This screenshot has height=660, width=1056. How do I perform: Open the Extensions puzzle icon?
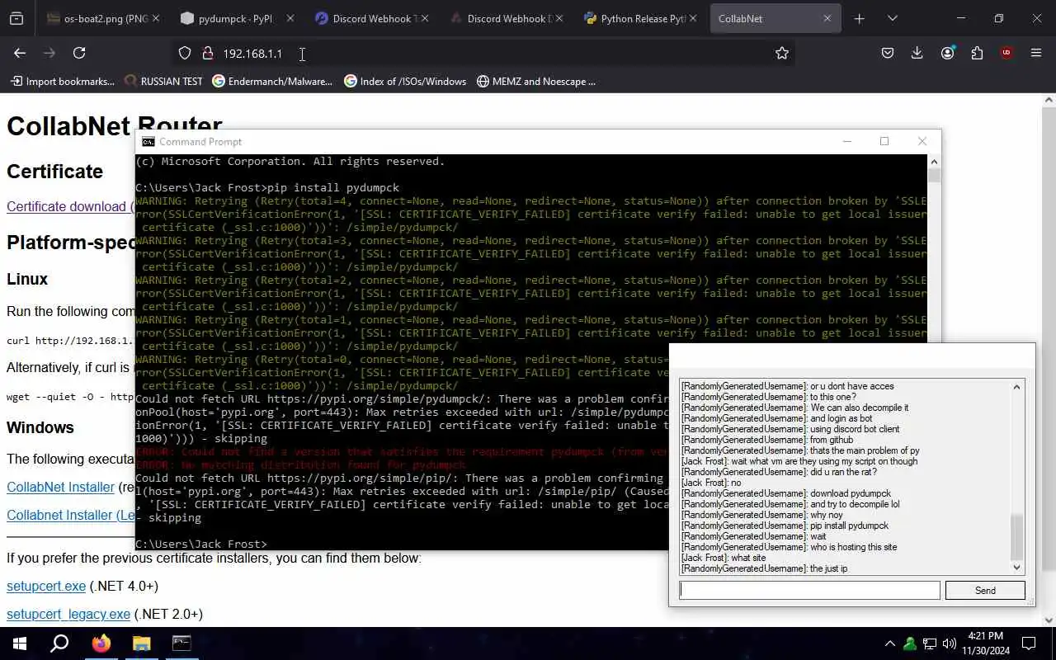(x=977, y=53)
